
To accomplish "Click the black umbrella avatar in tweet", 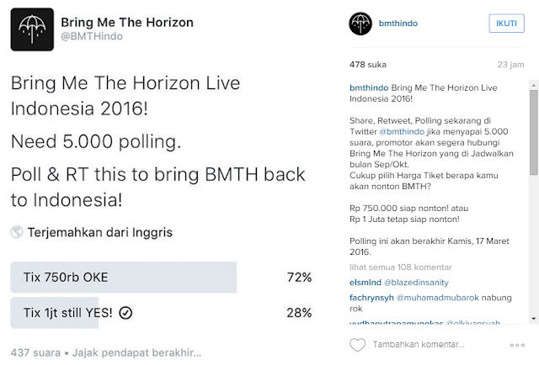I will pos(32,29).
